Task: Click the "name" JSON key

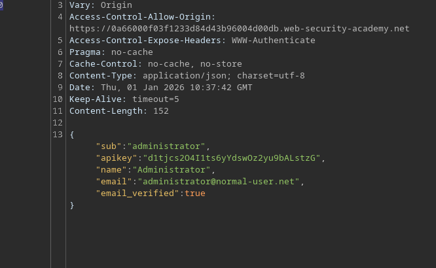Action: click(x=111, y=170)
